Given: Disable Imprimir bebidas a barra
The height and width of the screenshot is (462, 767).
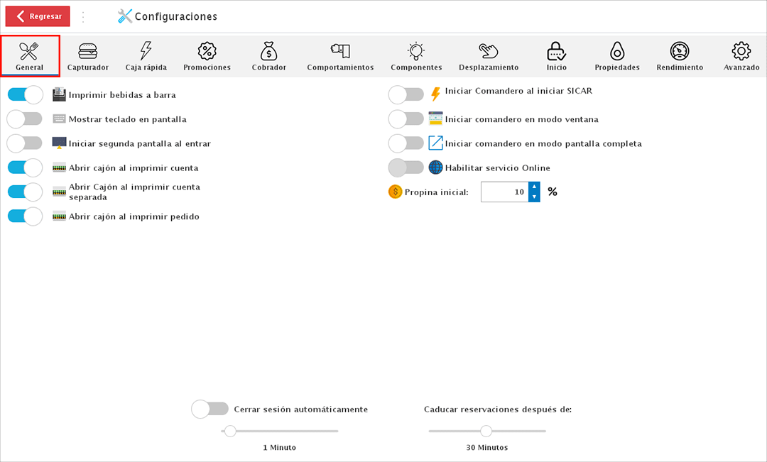Looking at the screenshot, I should [25, 94].
